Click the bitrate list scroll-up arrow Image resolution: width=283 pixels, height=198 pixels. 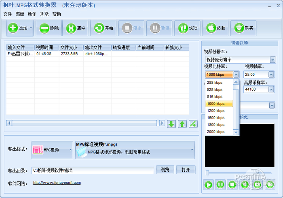(x=236, y=82)
